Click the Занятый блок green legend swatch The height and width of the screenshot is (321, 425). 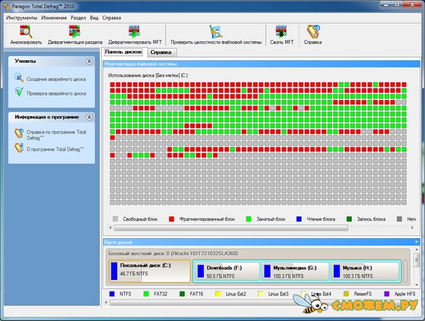coord(248,219)
